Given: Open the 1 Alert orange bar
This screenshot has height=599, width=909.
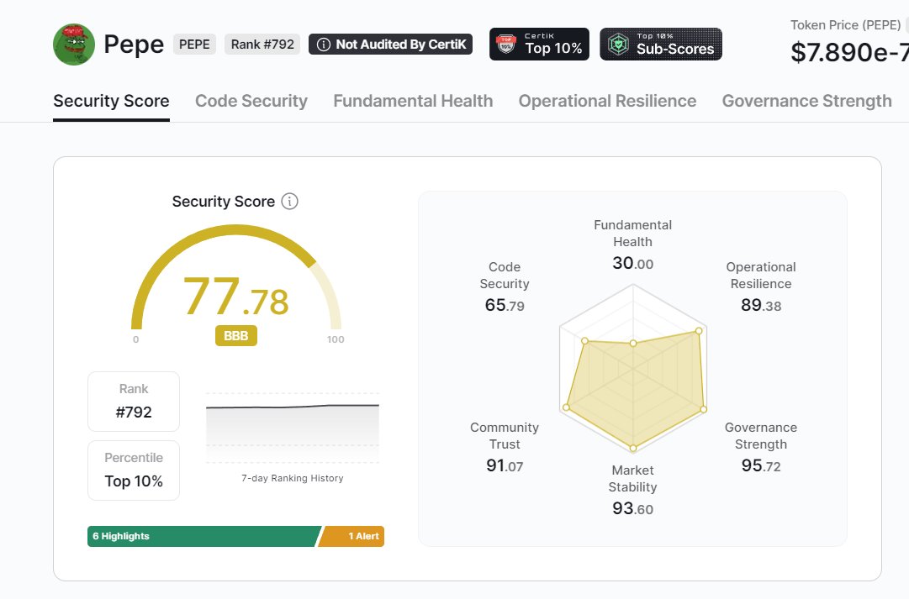Looking at the screenshot, I should [x=351, y=537].
